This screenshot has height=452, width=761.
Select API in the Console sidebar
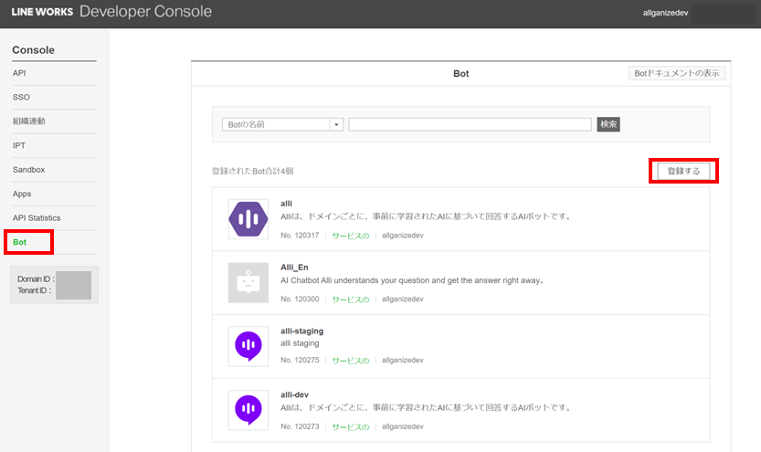point(19,73)
